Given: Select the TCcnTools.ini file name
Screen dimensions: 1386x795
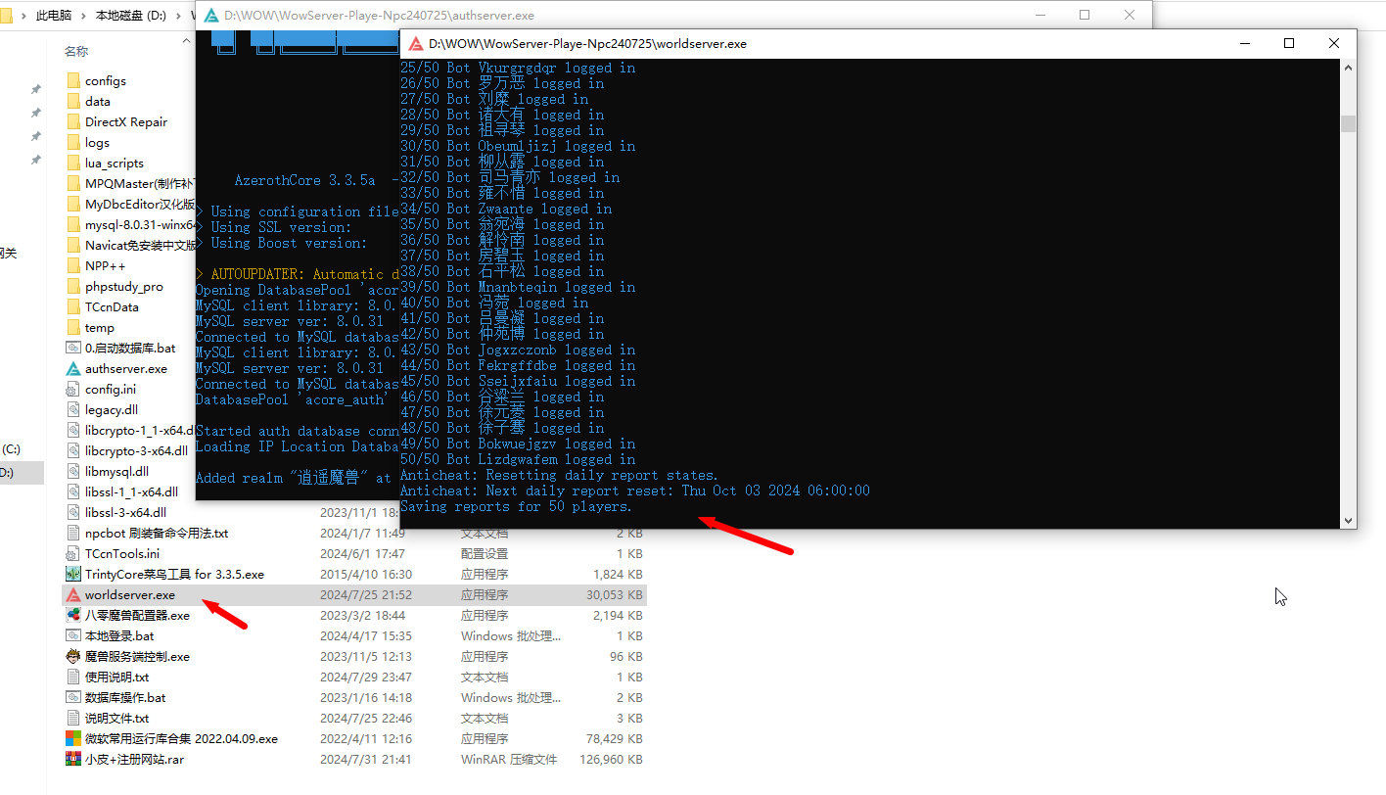Looking at the screenshot, I should tap(122, 553).
